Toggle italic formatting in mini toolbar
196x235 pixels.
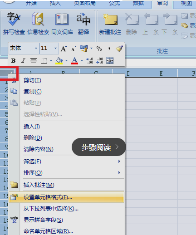coord(23,61)
